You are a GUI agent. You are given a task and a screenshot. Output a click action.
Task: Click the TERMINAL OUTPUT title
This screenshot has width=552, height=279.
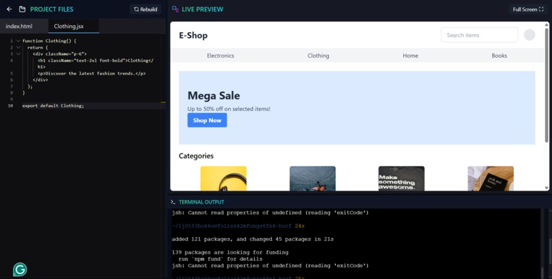[x=201, y=202]
